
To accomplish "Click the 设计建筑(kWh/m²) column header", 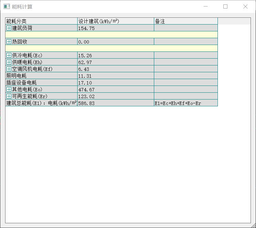I will click(115, 21).
